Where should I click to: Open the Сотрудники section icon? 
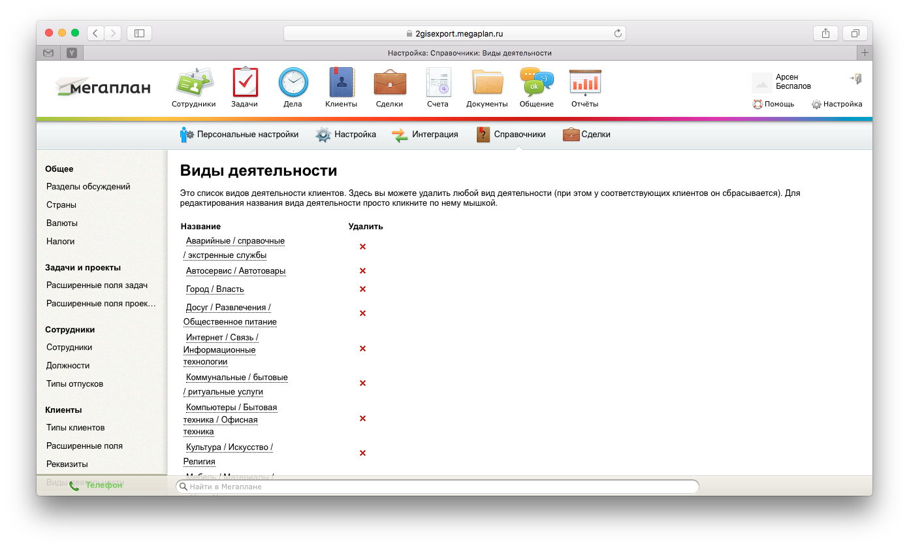point(194,83)
